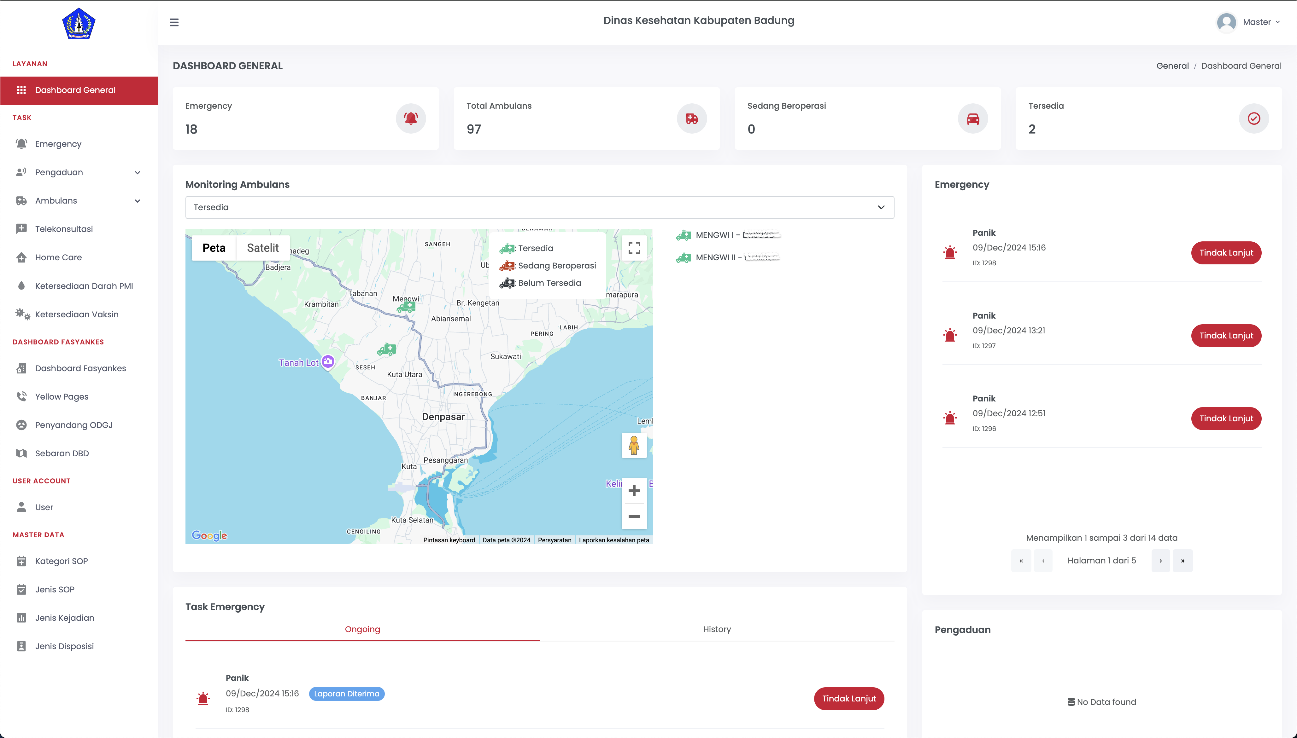Click the ambulance marker near Mengwi

coord(406,307)
